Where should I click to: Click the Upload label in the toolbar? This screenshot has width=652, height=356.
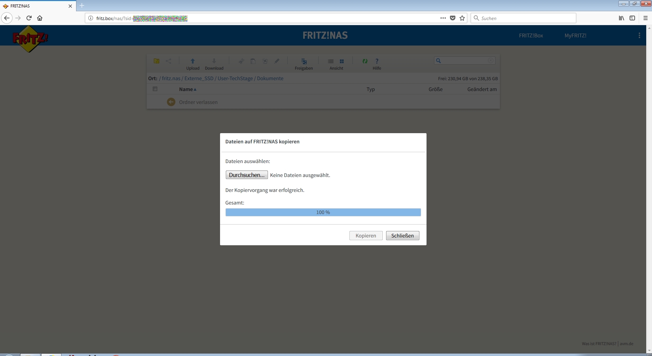click(x=193, y=68)
